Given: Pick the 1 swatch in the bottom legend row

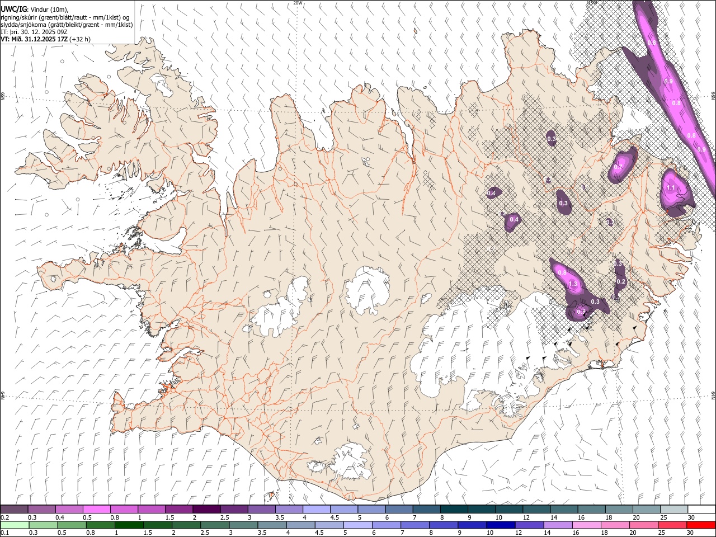Looking at the screenshot, I should coord(129,525).
